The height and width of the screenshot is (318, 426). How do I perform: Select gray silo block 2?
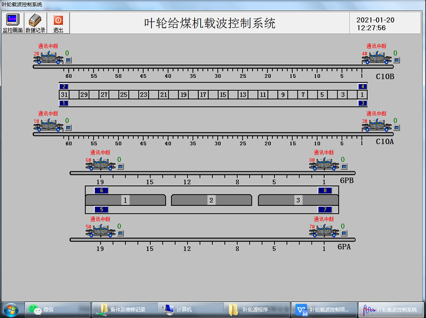point(211,200)
